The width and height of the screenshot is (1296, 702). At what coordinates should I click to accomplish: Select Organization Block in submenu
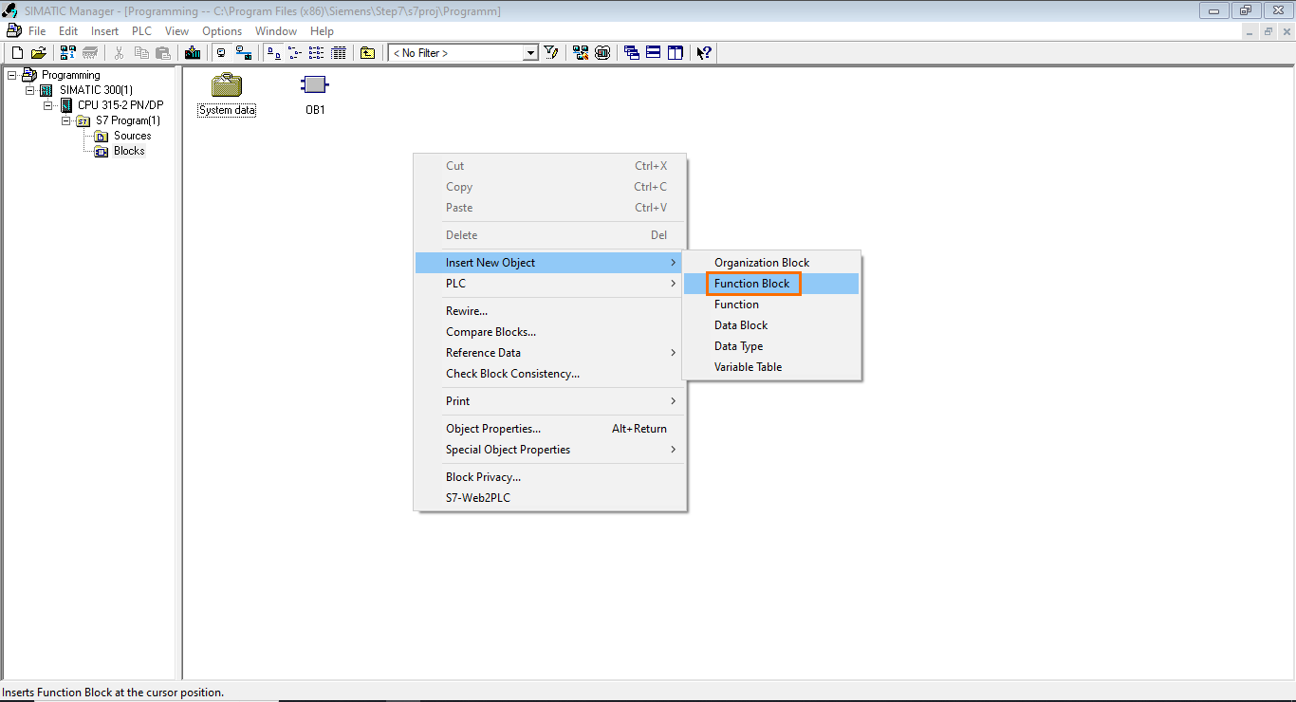tap(771, 263)
